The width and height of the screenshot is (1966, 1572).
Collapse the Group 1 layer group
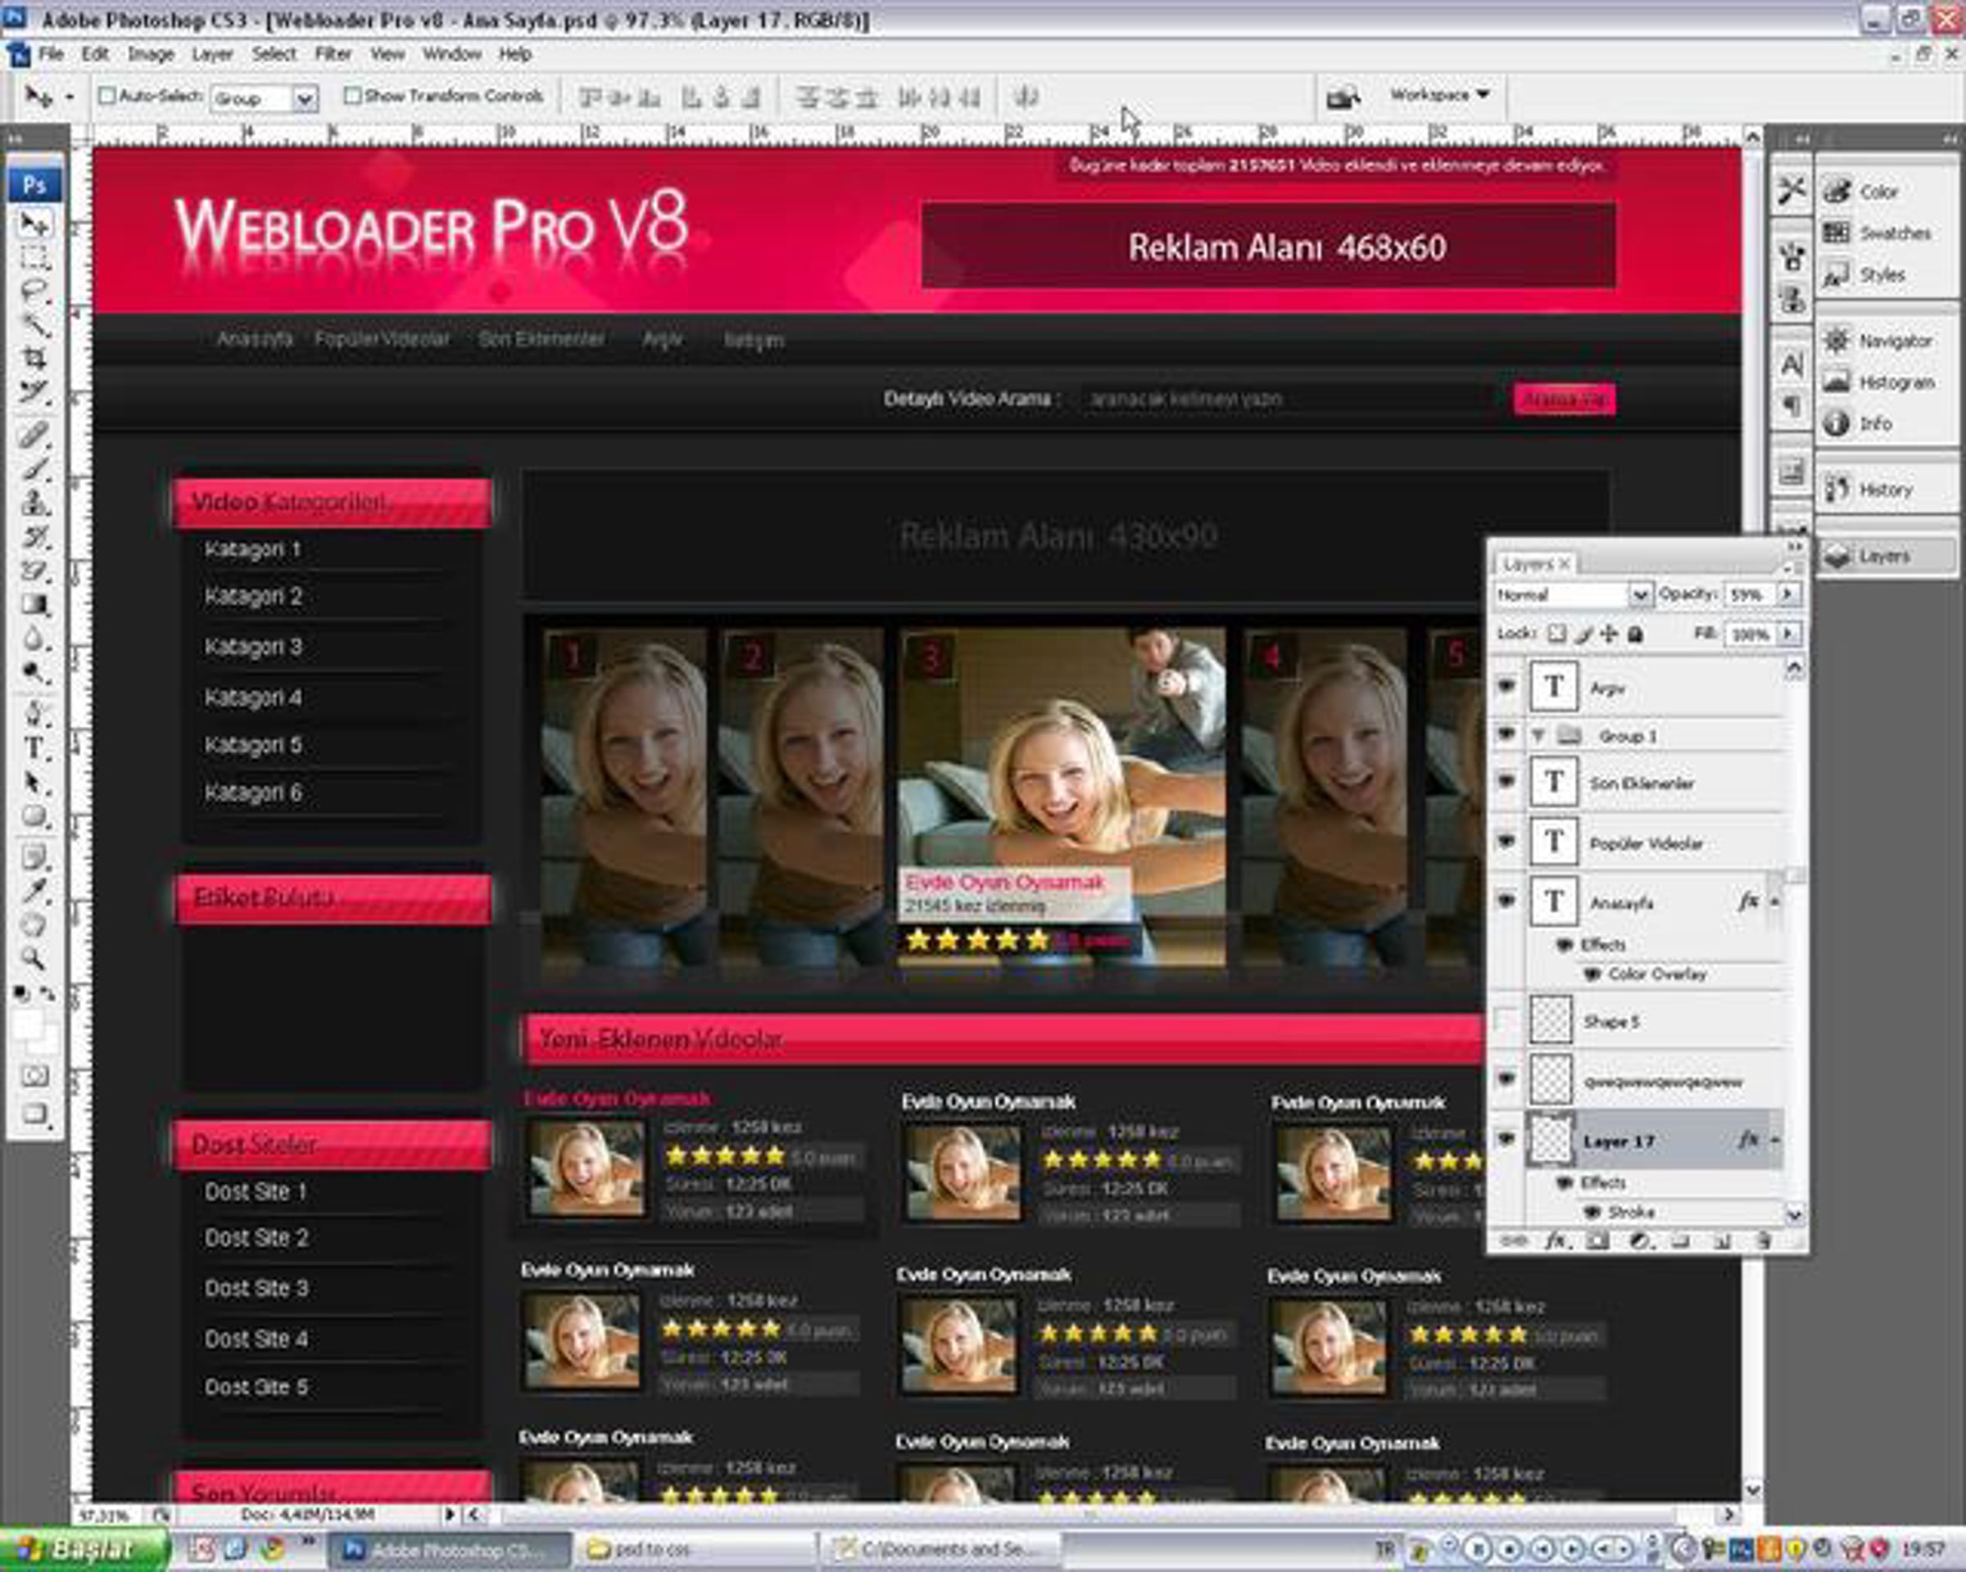1538,735
